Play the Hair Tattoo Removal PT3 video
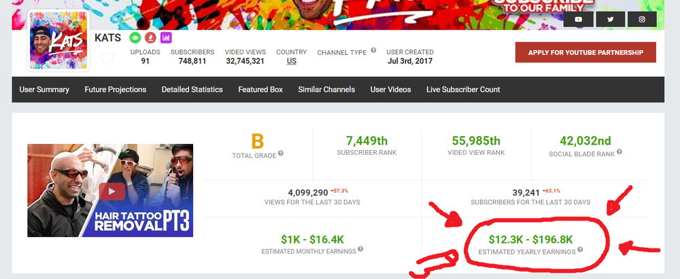This screenshot has width=680, height=279. point(110,190)
